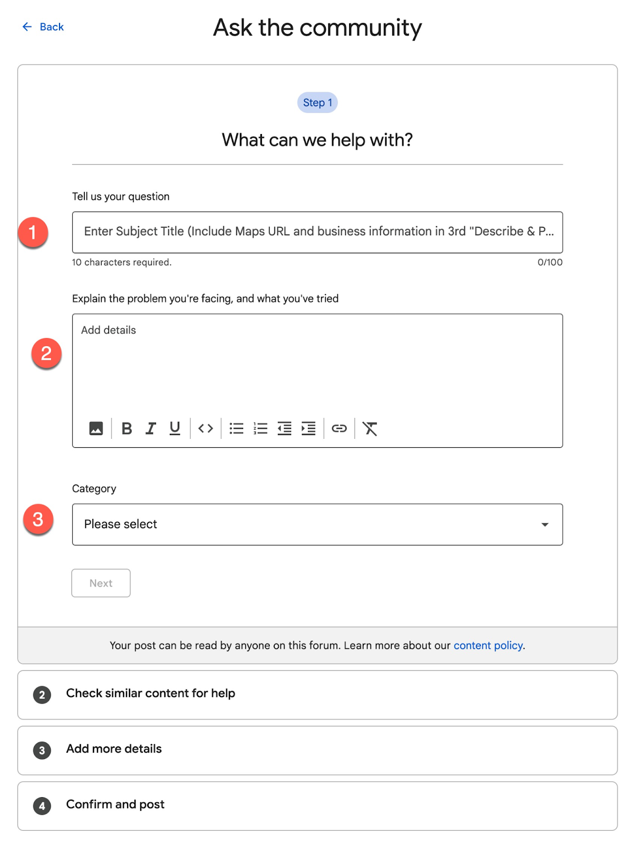Decrease the text indent
The image size is (630, 844).
pos(285,428)
